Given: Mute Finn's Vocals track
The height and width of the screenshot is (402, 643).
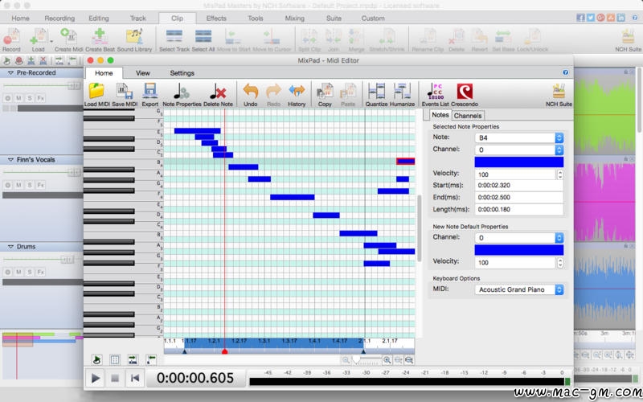Looking at the screenshot, I should point(18,185).
